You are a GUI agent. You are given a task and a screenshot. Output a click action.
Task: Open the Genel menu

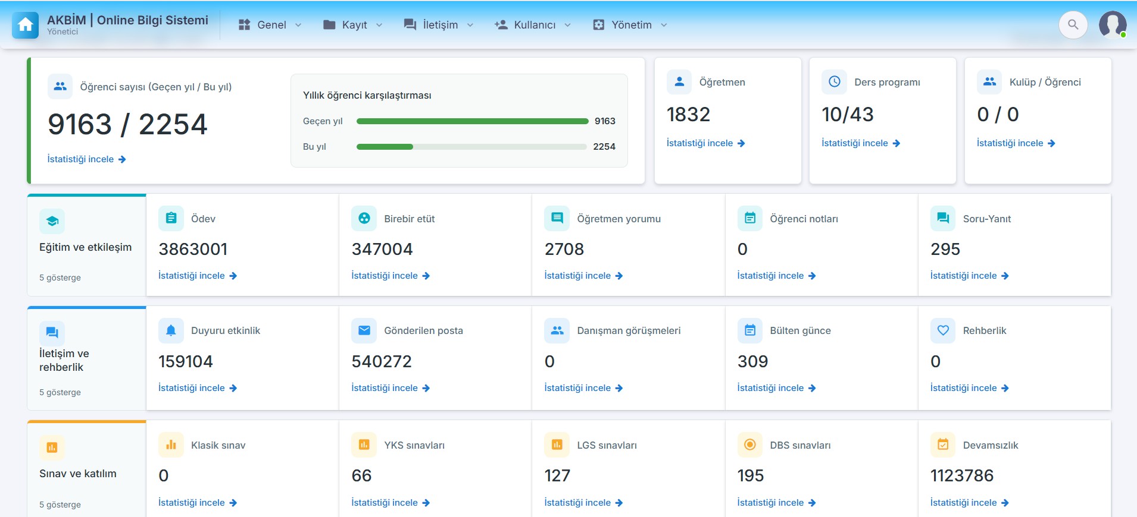[270, 25]
